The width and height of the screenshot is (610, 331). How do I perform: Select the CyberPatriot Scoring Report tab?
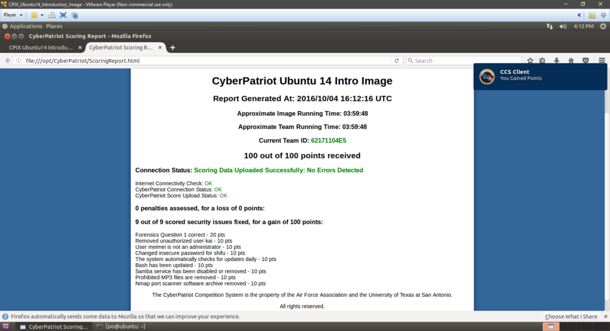tap(121, 48)
